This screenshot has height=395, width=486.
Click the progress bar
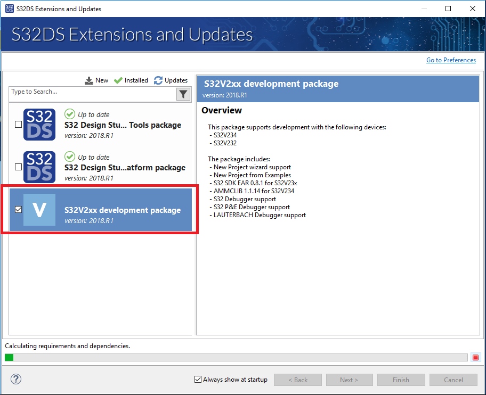pos(236,358)
